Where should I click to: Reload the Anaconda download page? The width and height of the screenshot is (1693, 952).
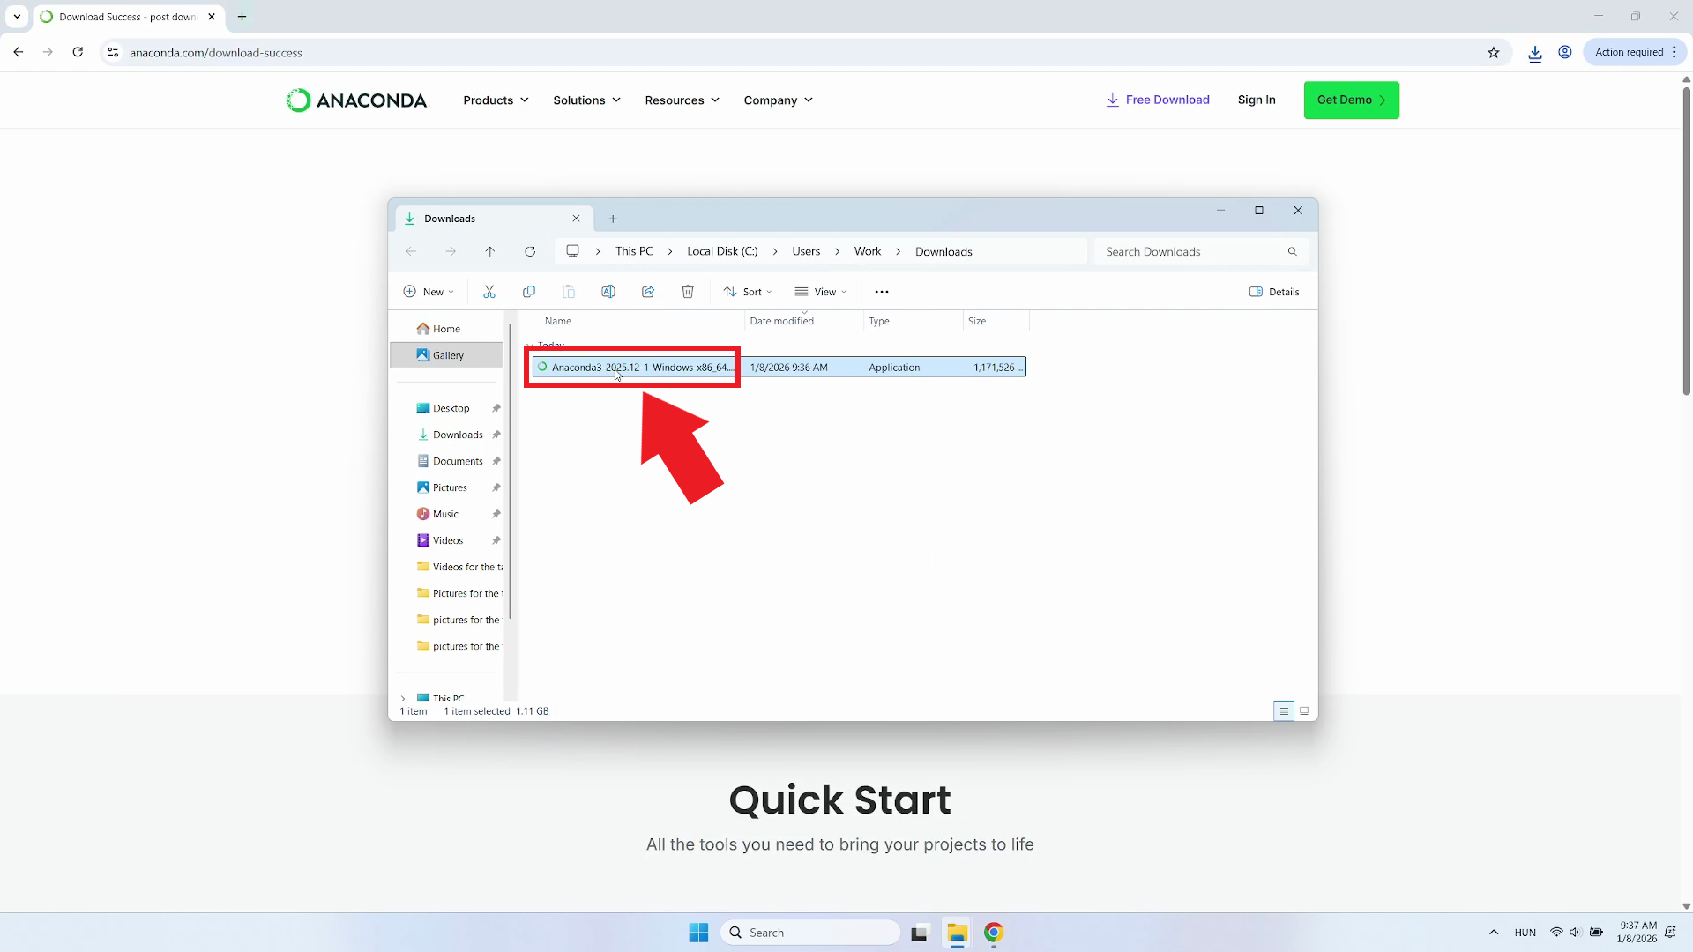tap(78, 53)
